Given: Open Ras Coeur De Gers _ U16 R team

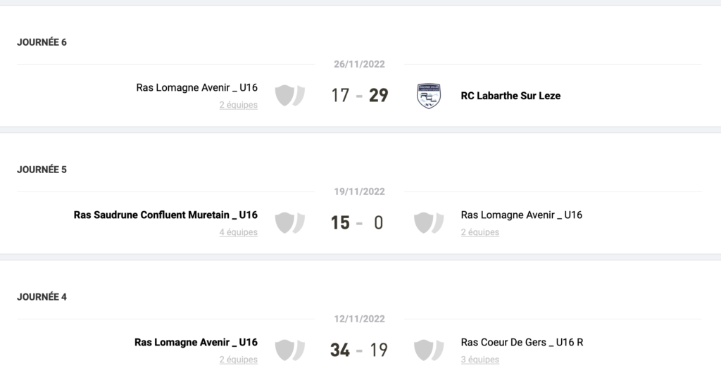Looking at the screenshot, I should click(522, 342).
